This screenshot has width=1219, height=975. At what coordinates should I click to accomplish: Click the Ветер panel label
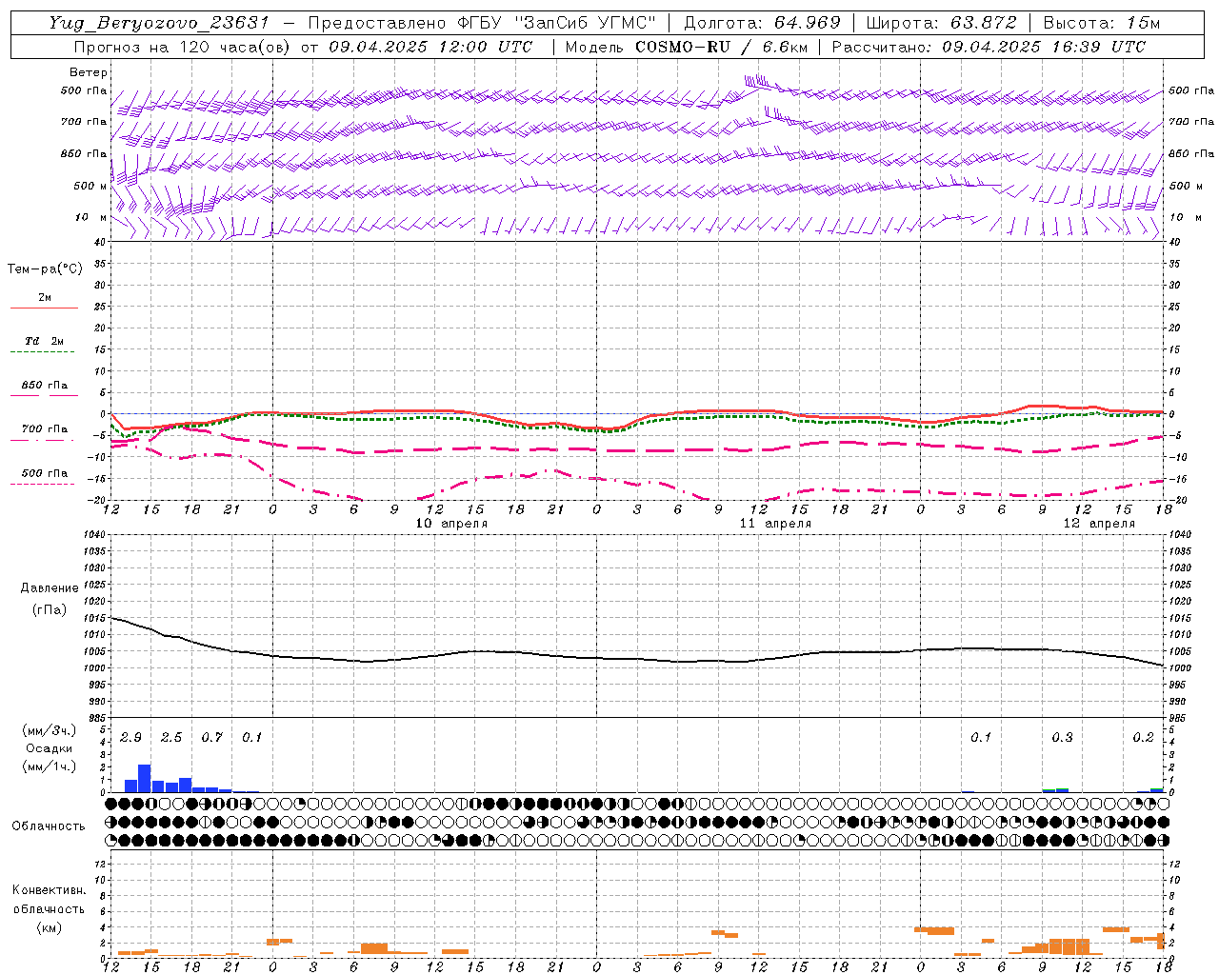(89, 72)
